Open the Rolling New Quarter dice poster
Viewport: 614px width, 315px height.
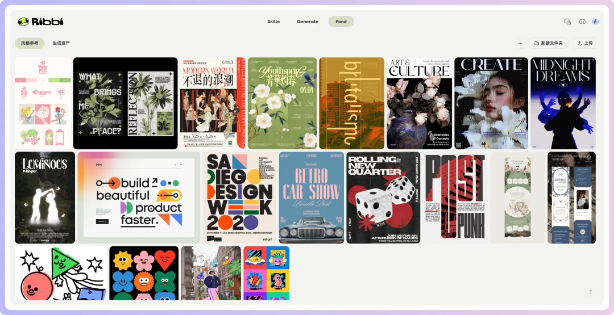coord(383,198)
